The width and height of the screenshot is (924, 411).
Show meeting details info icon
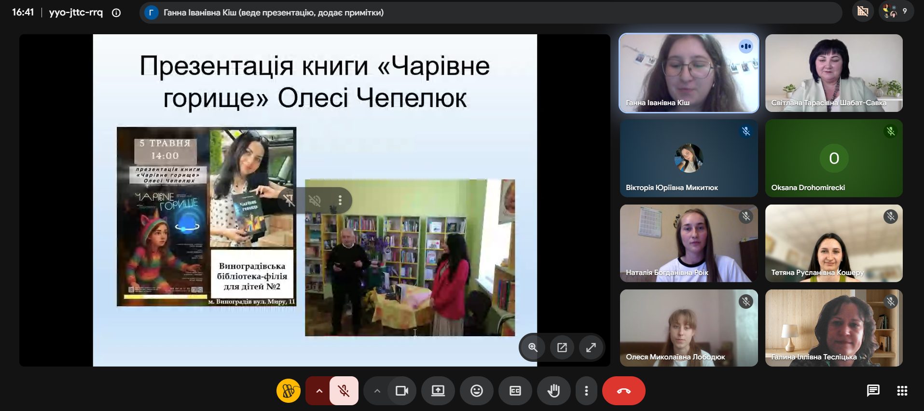[116, 13]
